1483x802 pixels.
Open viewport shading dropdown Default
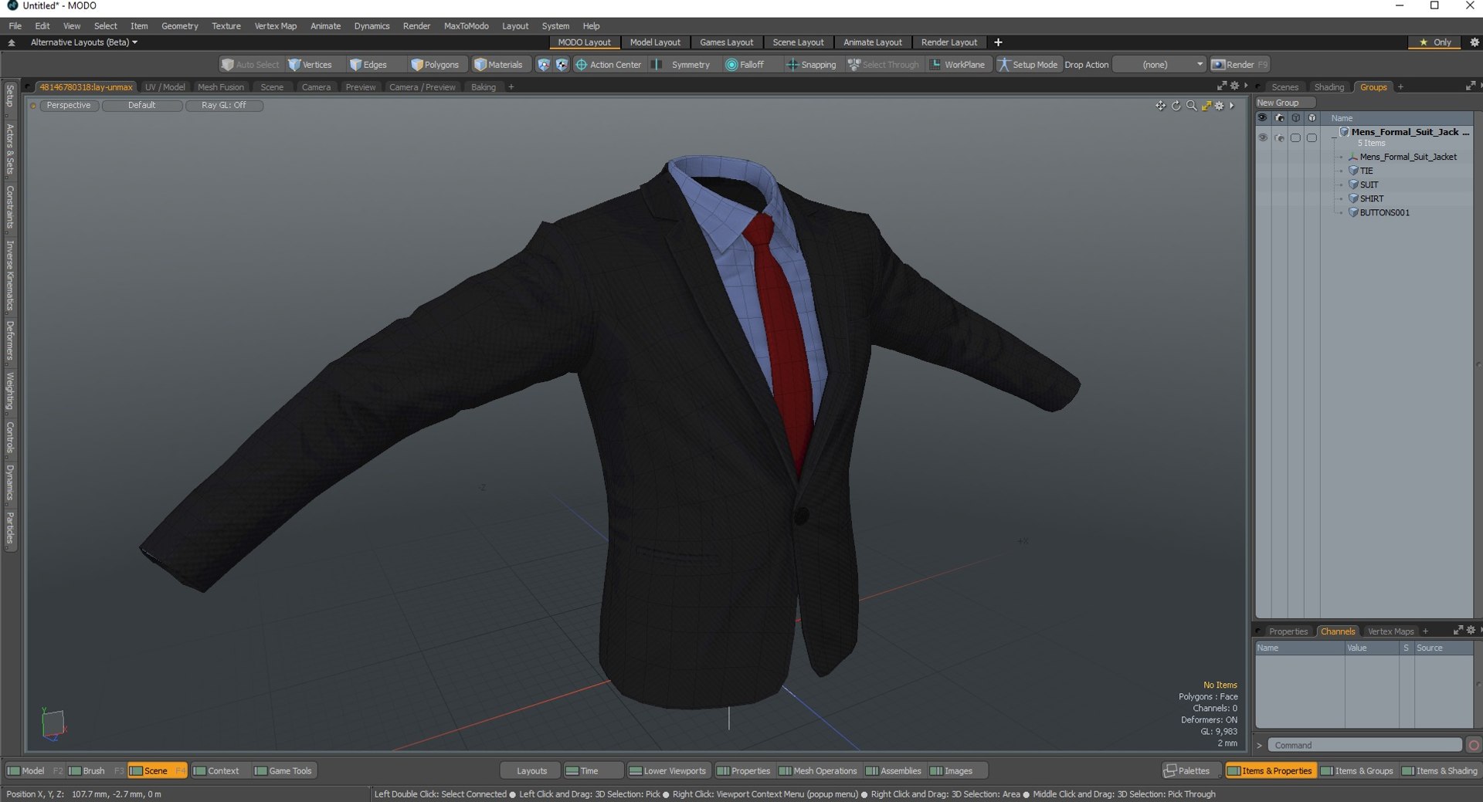coord(142,106)
